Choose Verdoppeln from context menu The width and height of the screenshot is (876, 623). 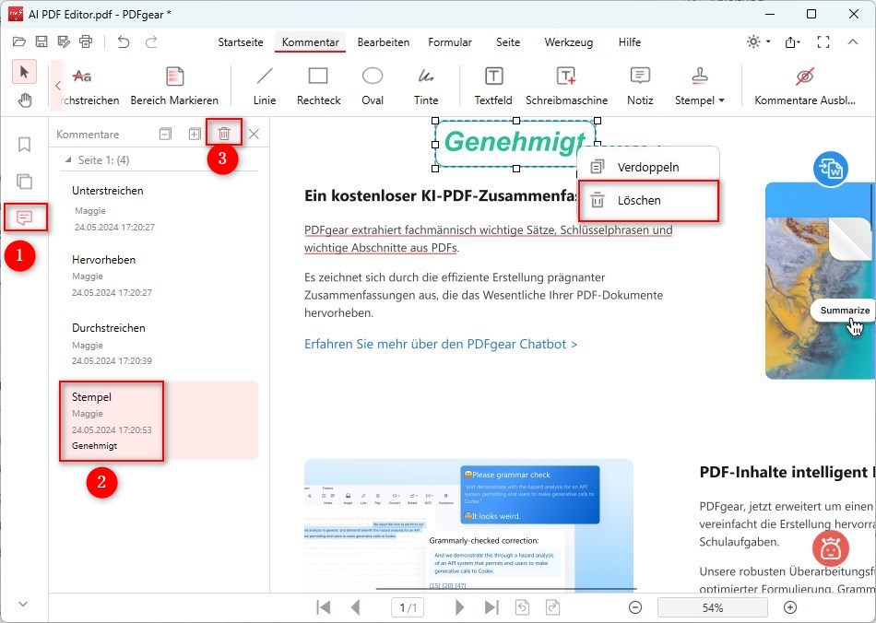(648, 167)
